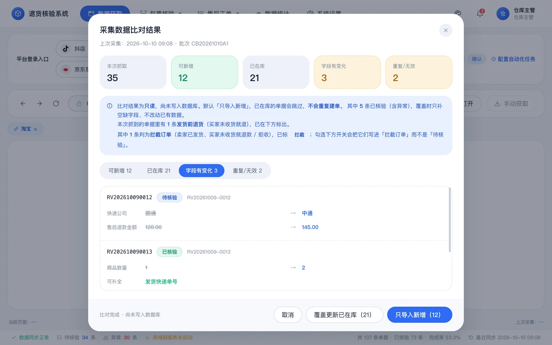Click the 待核验 status badge

[169, 197]
